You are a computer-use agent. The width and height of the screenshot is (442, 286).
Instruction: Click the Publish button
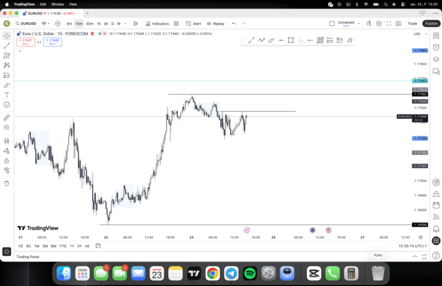click(x=432, y=24)
